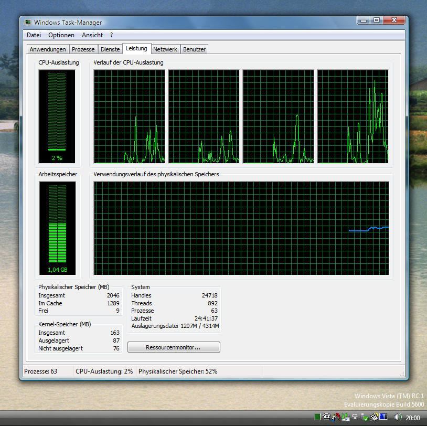The width and height of the screenshot is (427, 426).
Task: Click the Ausgelagert value 87
Action: (116, 340)
